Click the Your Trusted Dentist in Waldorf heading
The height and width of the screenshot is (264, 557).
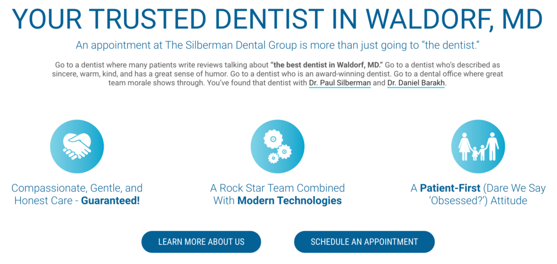tap(277, 19)
